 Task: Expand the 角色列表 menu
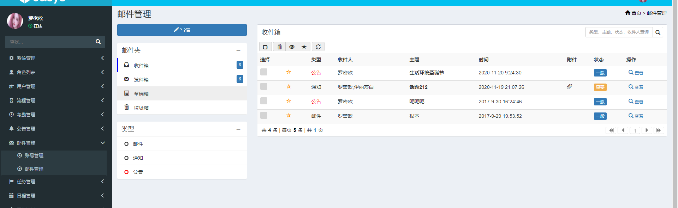click(x=56, y=72)
